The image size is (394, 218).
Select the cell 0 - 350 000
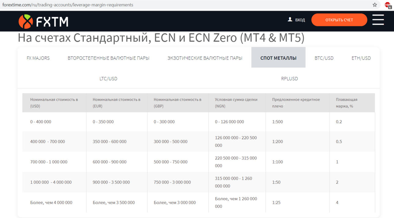(x=103, y=122)
